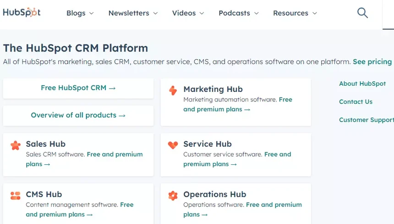394x224 pixels.
Task: Open Overview of all products
Action: 78,115
